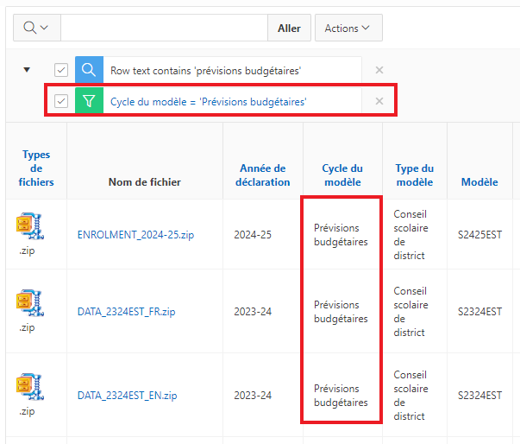Click the blue magnifier row-text filter icon

pos(89,70)
